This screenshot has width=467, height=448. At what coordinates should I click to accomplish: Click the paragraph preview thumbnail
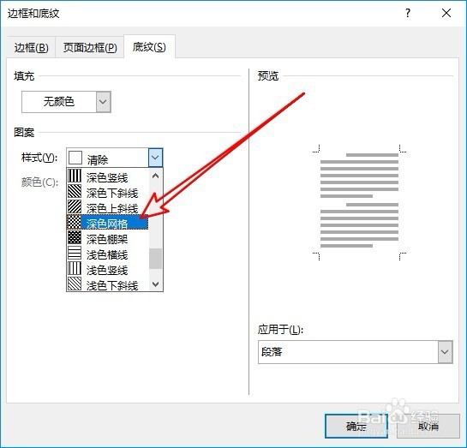359,202
